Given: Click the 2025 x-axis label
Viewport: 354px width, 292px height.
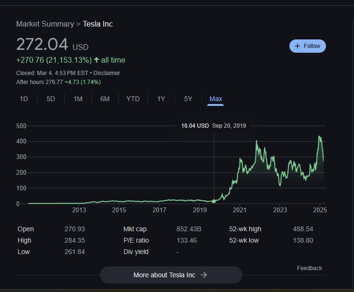Looking at the screenshot, I should [x=320, y=210].
